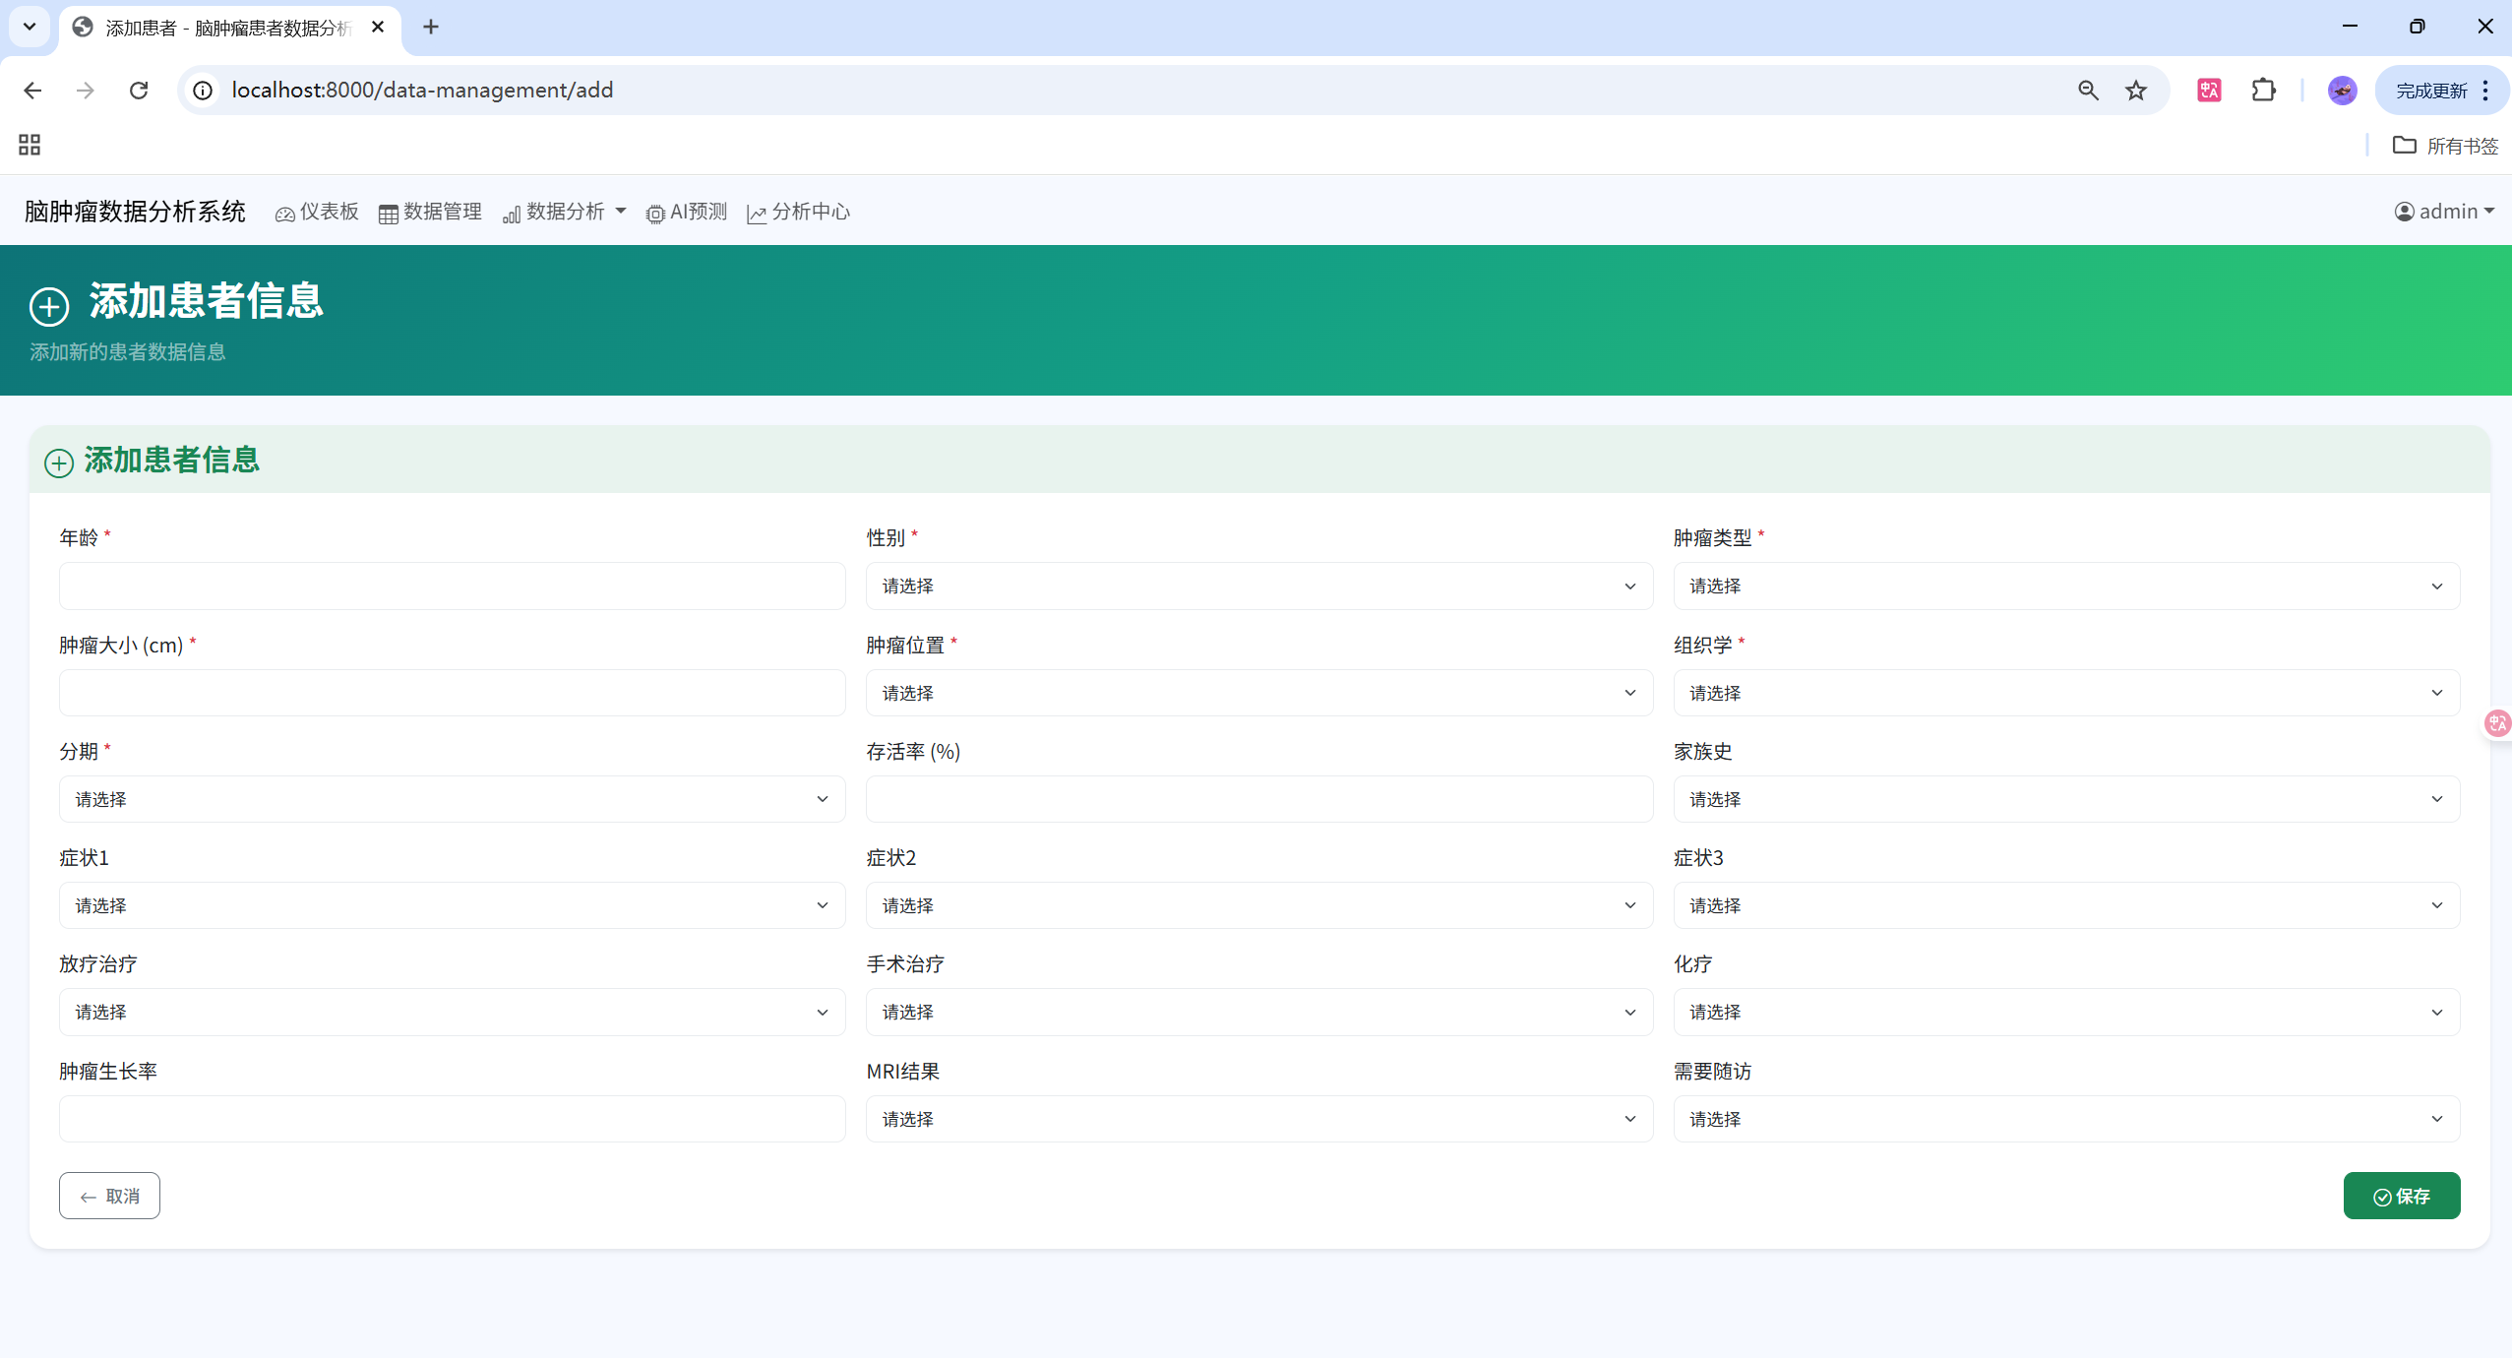
Task: Click the browser back arrow
Action: tap(32, 91)
